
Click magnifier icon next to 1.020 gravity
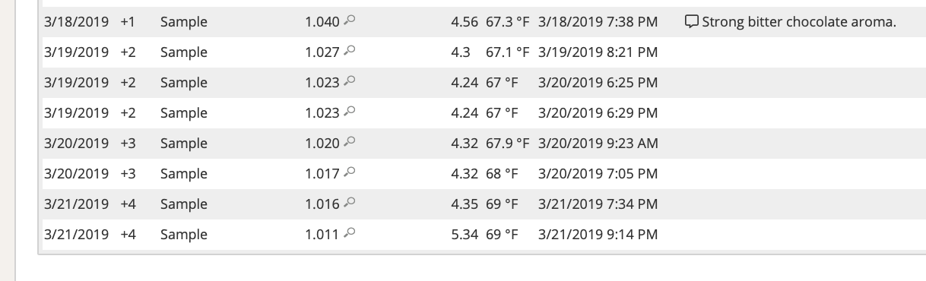(350, 143)
